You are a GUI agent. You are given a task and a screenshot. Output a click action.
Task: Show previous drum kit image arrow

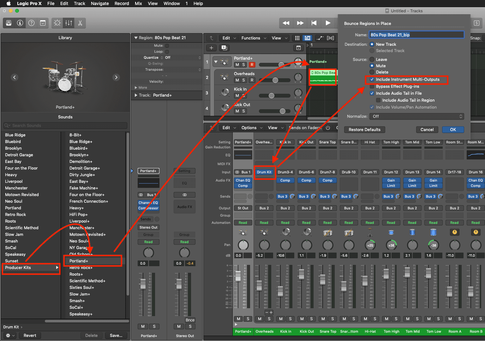coord(15,77)
